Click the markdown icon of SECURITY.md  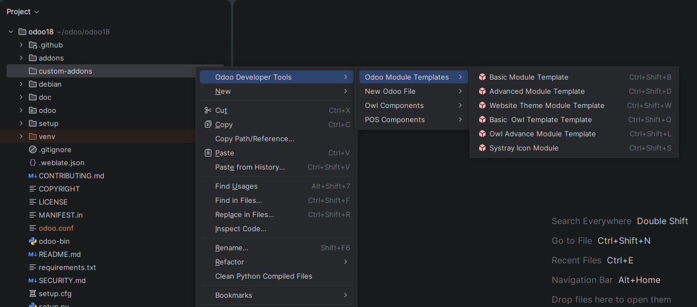click(x=33, y=280)
